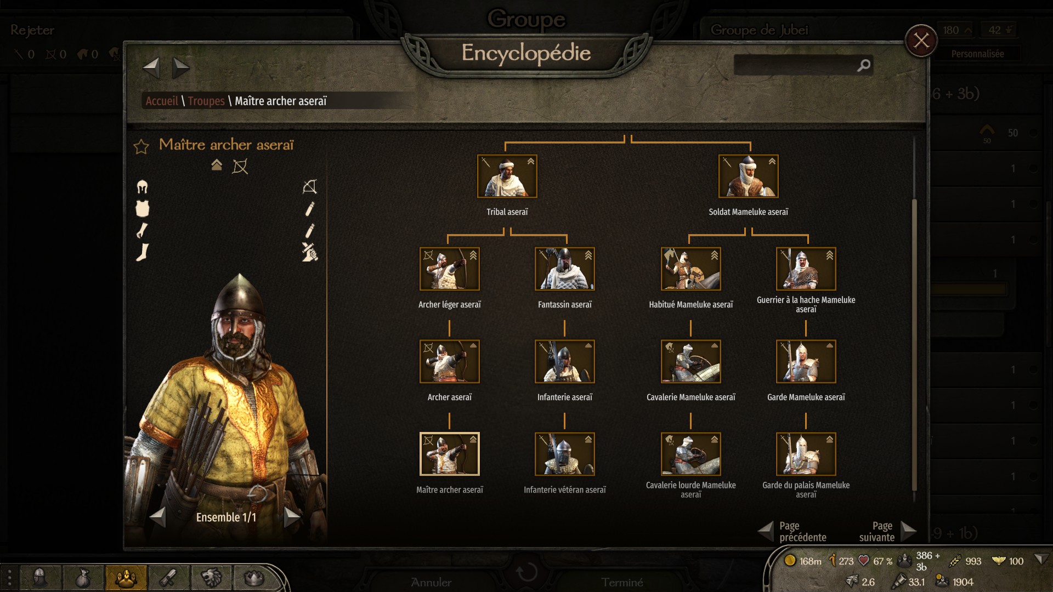Viewport: 1053px width, 592px height.
Task: Open the inventory bag icon in bottom bar
Action: 83,577
